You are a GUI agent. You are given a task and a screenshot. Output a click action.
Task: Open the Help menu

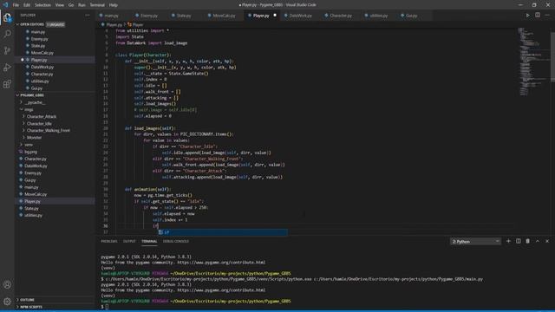click(x=114, y=5)
